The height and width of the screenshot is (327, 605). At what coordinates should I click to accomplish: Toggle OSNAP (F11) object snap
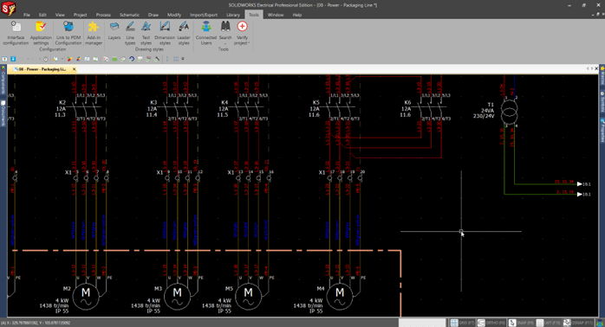click(578, 323)
